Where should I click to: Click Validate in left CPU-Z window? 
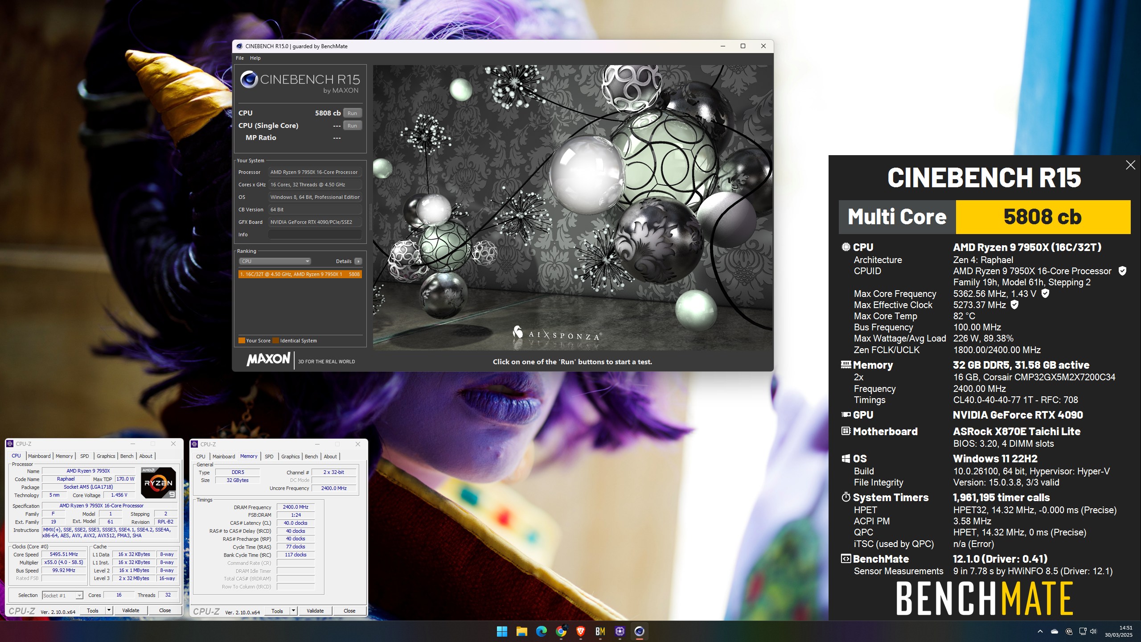click(131, 610)
